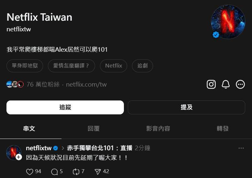The height and width of the screenshot is (178, 252).
Task: Open the Netflix profile picture
Action: click(x=228, y=22)
